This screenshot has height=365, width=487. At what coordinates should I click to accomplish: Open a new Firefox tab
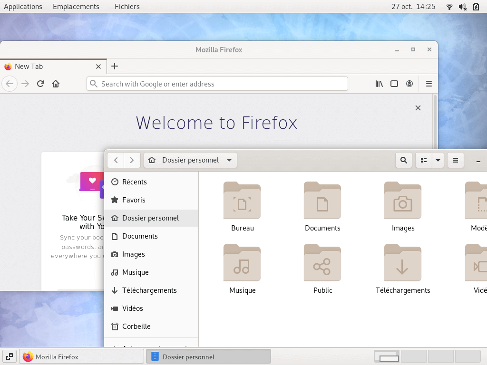pyautogui.click(x=115, y=66)
